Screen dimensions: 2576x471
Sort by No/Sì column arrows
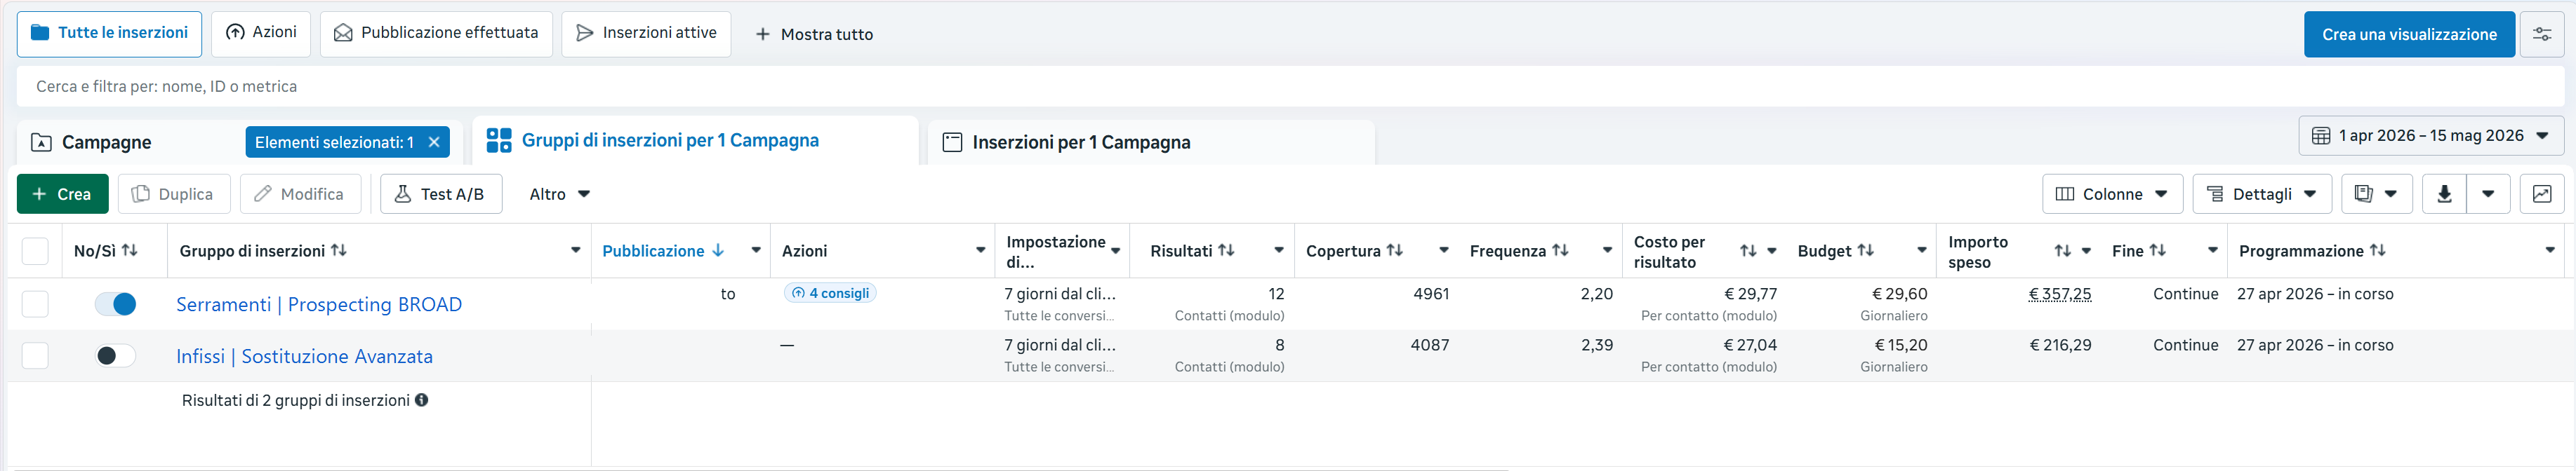129,250
